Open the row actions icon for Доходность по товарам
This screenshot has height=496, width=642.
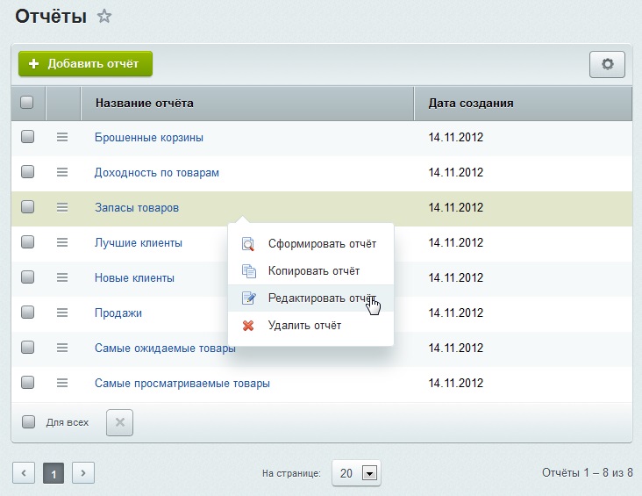(62, 172)
